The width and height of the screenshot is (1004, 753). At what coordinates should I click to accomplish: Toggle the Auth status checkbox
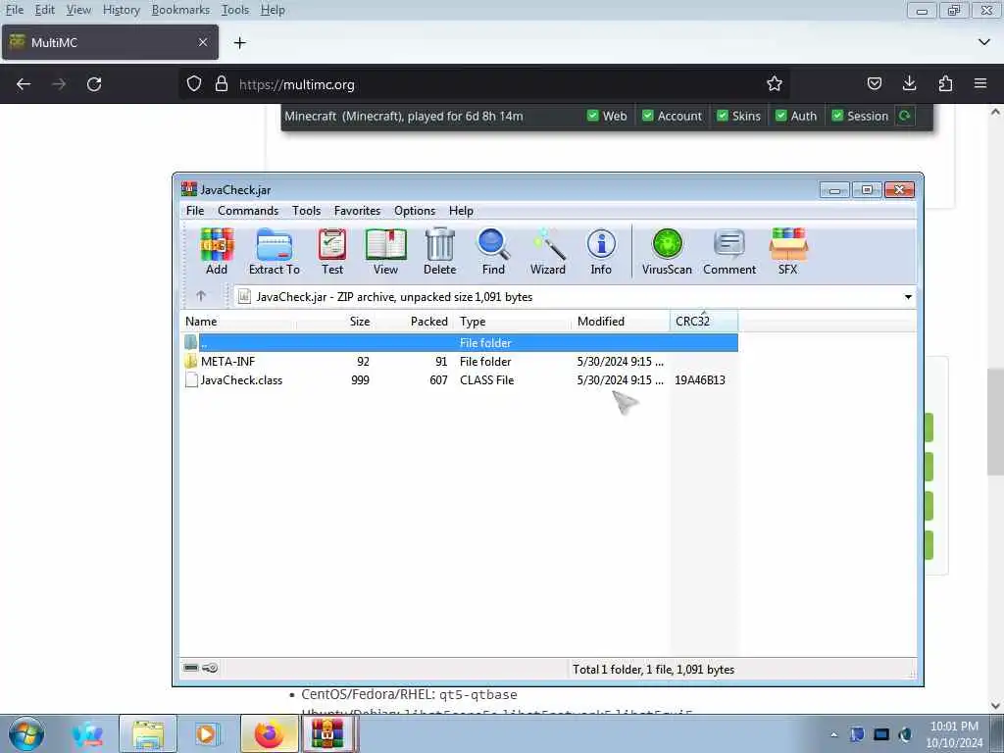point(780,116)
